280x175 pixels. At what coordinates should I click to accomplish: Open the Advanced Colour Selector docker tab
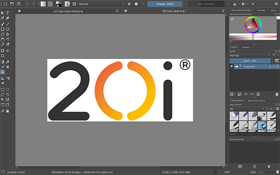[241, 10]
